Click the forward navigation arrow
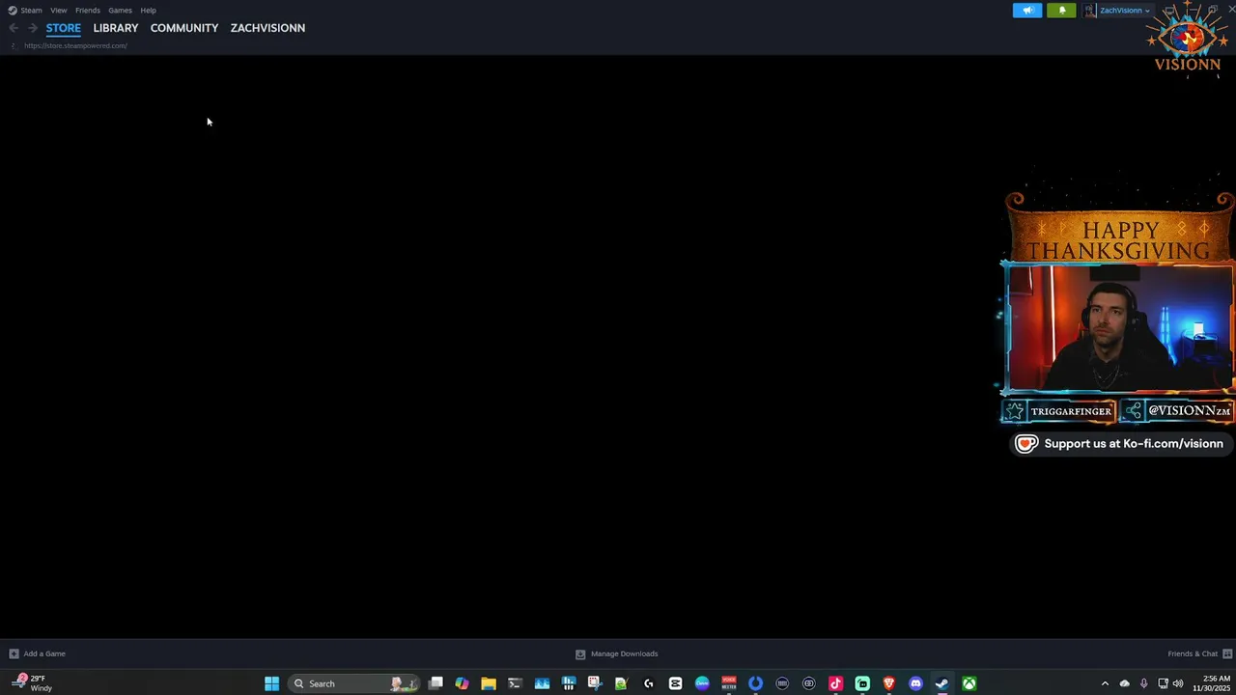1236x695 pixels. [32, 28]
